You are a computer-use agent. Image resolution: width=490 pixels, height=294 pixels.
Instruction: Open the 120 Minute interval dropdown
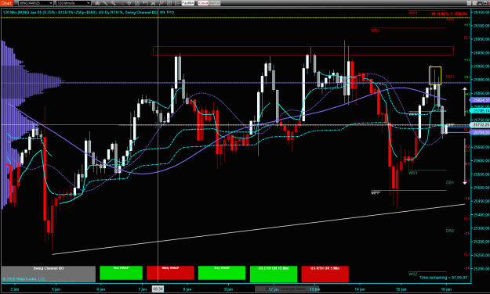click(x=74, y=3)
